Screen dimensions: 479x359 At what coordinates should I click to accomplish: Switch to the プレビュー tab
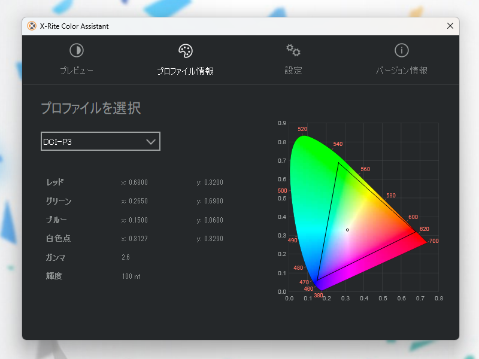click(x=77, y=60)
